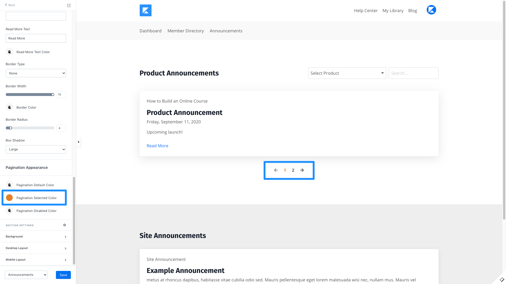Click the Border Radius slider track

32,128
